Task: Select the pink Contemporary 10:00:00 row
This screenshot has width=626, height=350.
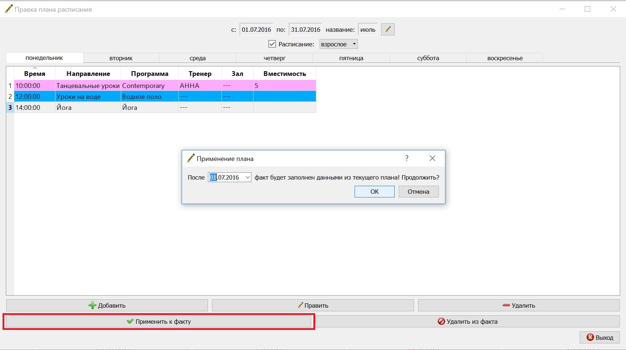Action: tap(165, 85)
